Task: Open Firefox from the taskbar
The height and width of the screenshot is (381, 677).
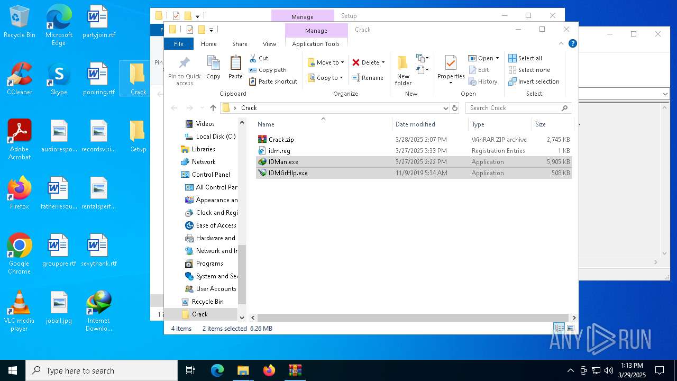Action: pyautogui.click(x=269, y=370)
